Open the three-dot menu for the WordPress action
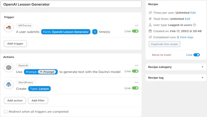The width and height of the screenshot is (207, 117). (x=136, y=82)
